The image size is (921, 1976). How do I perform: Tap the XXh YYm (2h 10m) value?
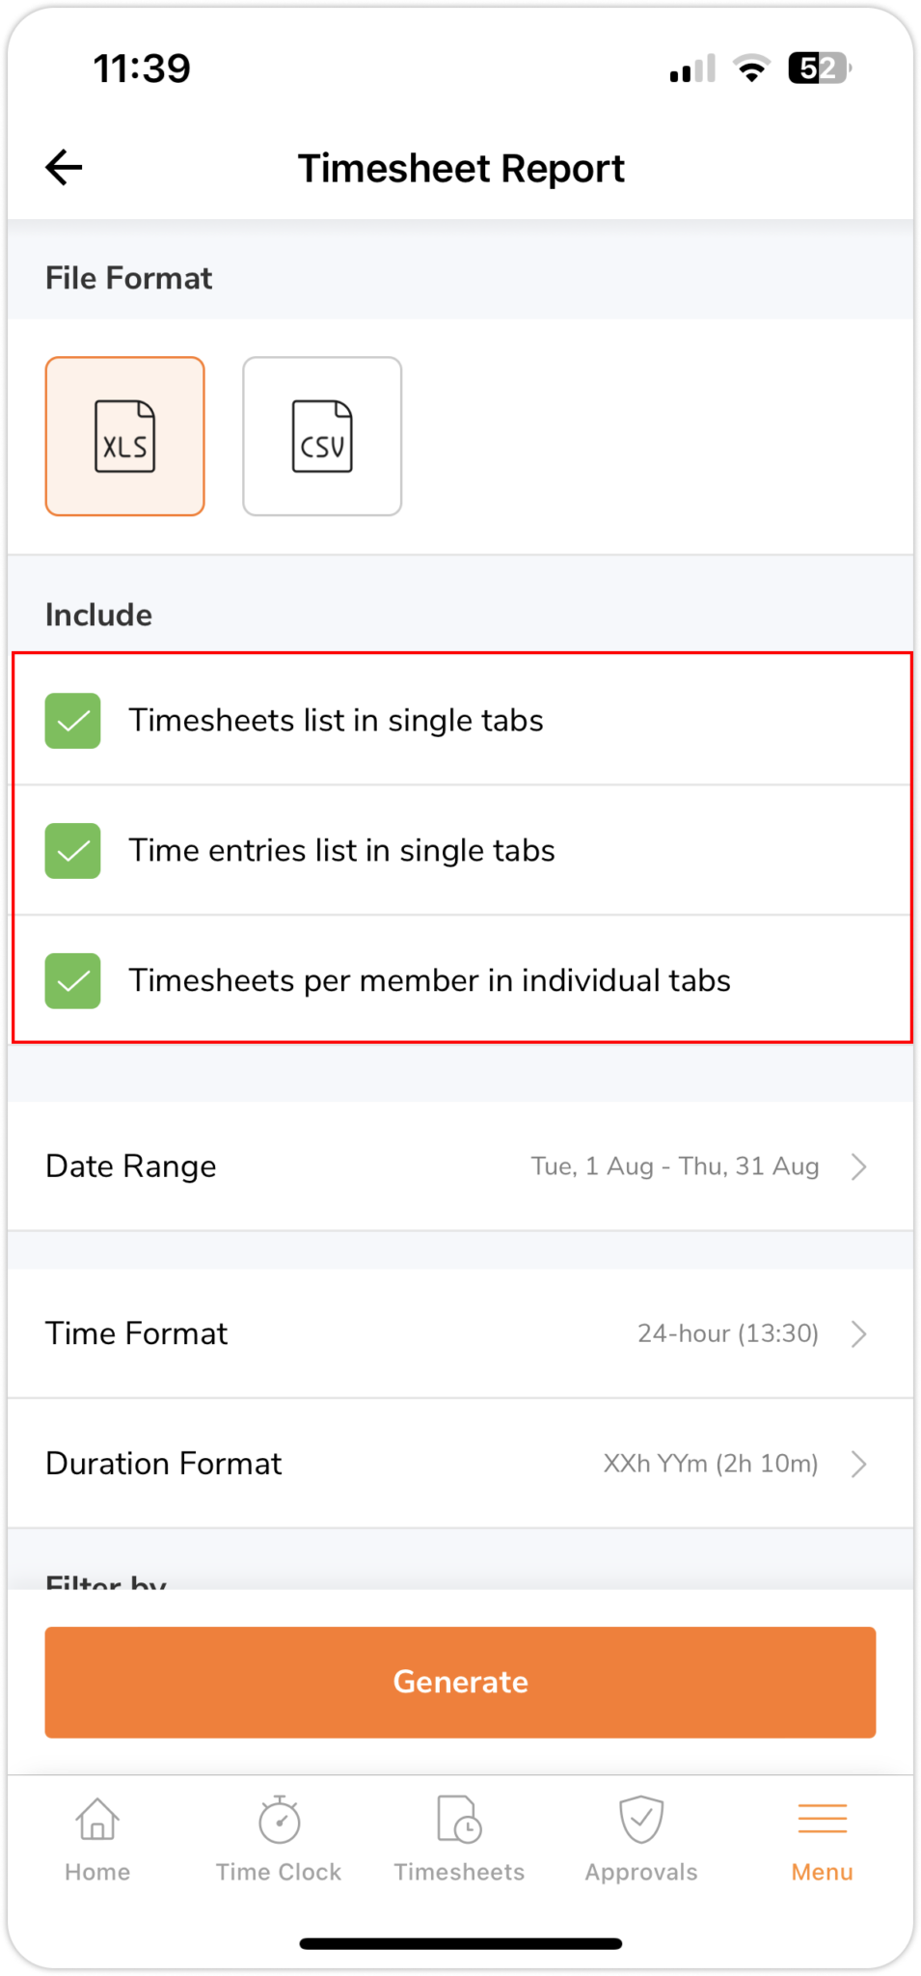coord(710,1464)
